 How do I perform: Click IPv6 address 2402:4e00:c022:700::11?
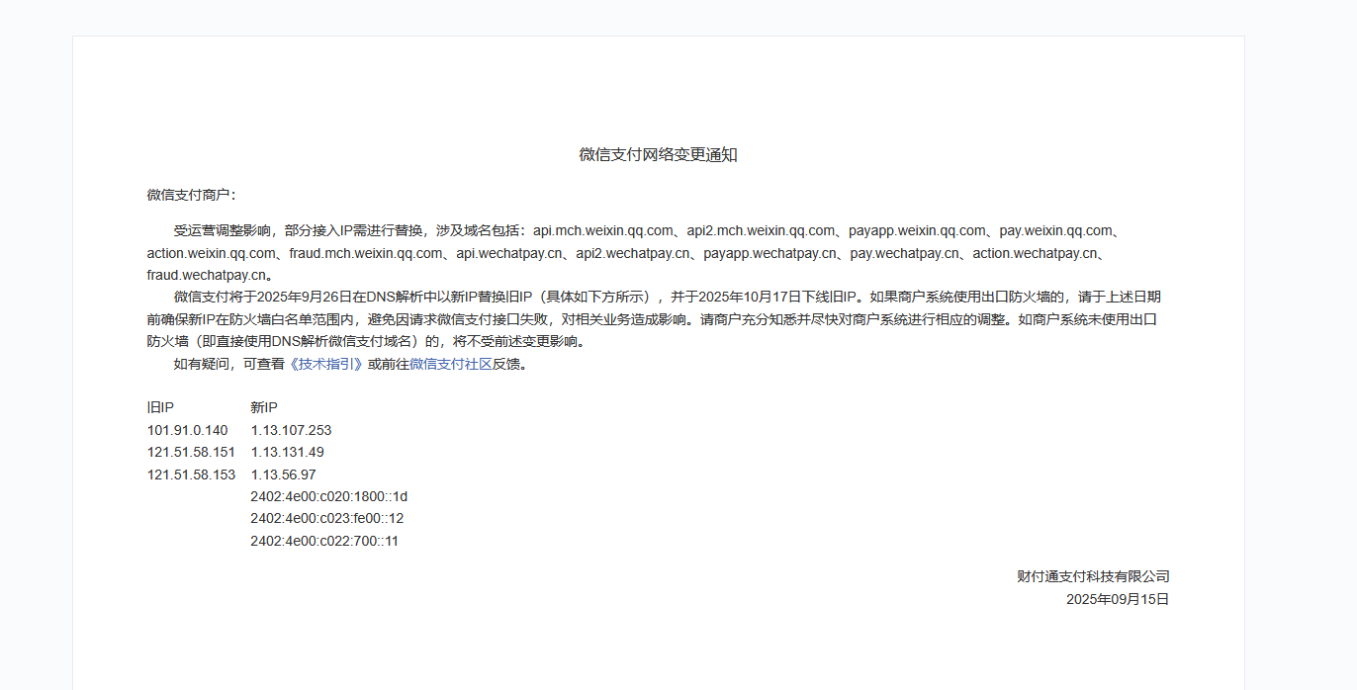(324, 541)
